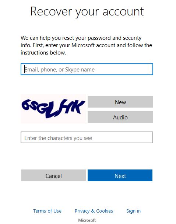Choose Audio instead of the visual captcha
176x224 pixels.
[120, 117]
